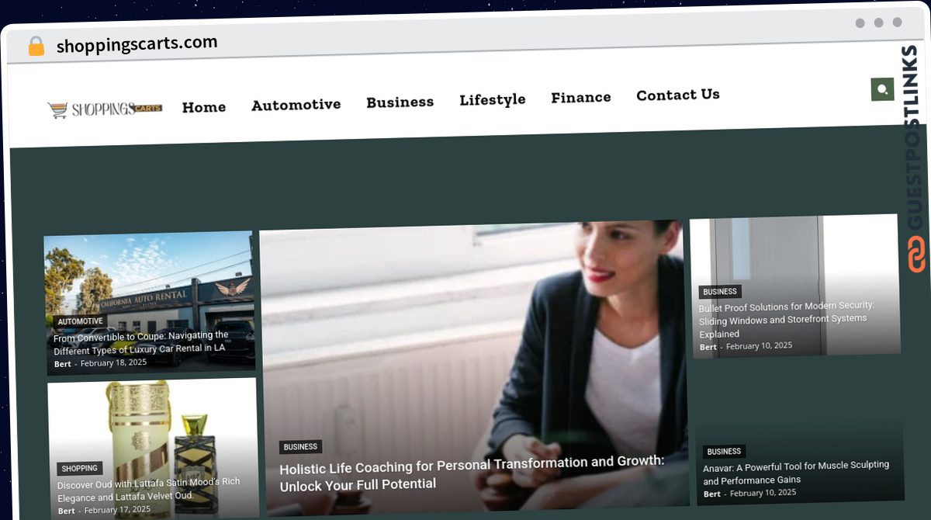Click the padlock icon in the address bar

click(x=36, y=47)
